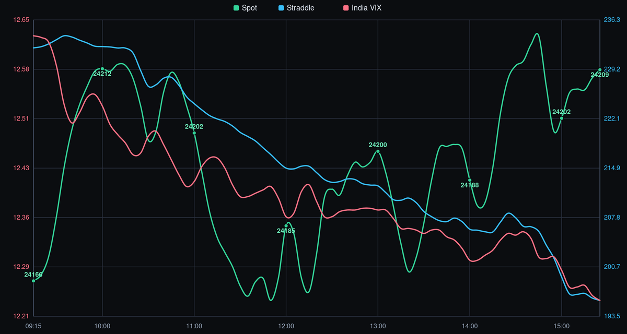Viewport: 627px width, 334px height.
Task: Click the 236.3 right axis value
Action: click(612, 20)
